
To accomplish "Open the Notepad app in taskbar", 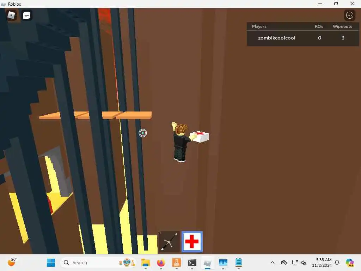I will coord(239,263).
